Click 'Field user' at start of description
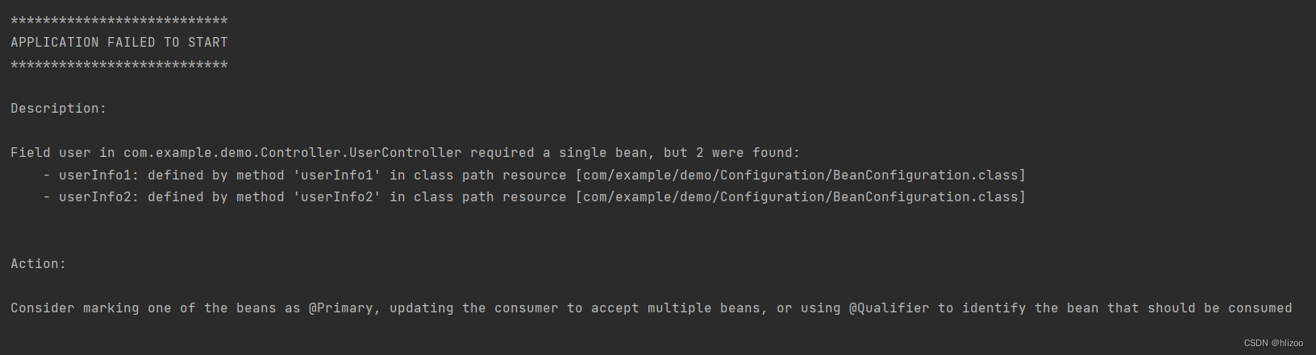1316x355 pixels. pyautogui.click(x=51, y=153)
